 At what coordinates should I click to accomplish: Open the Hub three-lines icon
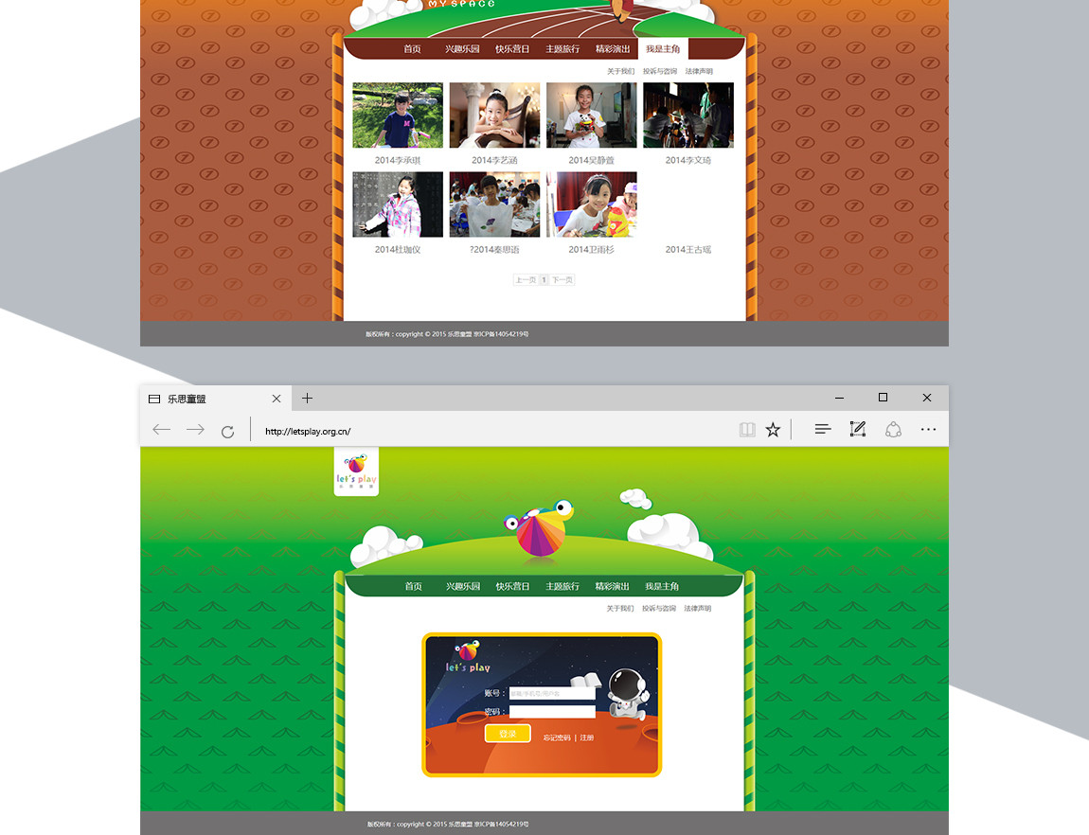point(823,430)
